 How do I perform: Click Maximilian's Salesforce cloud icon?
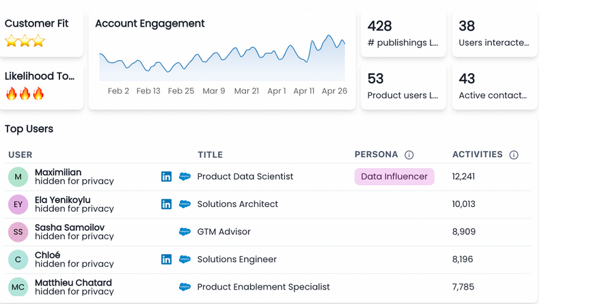(184, 176)
